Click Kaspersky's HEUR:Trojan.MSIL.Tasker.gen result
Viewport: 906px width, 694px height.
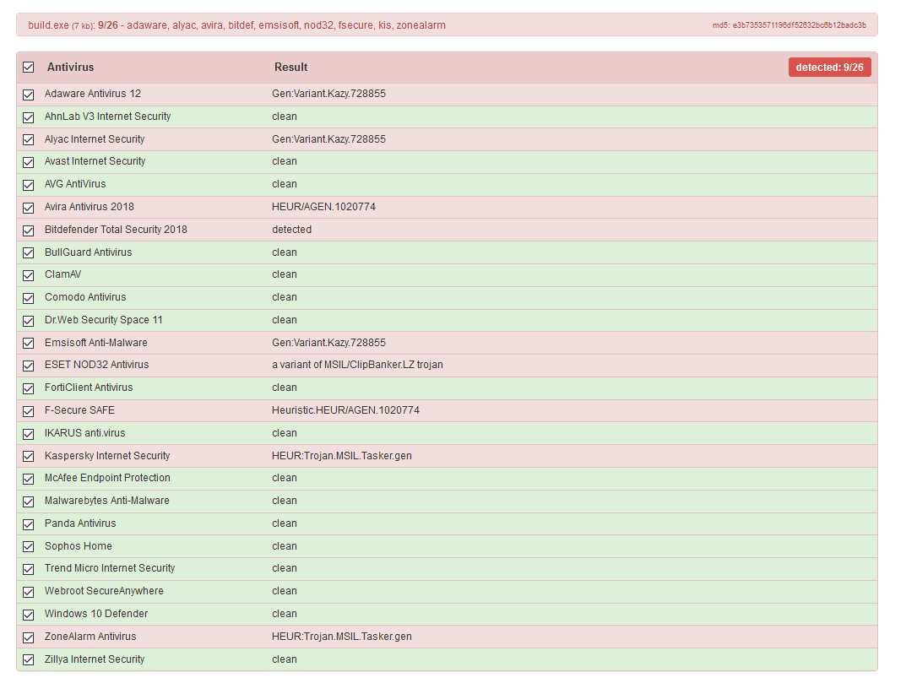[x=342, y=456]
